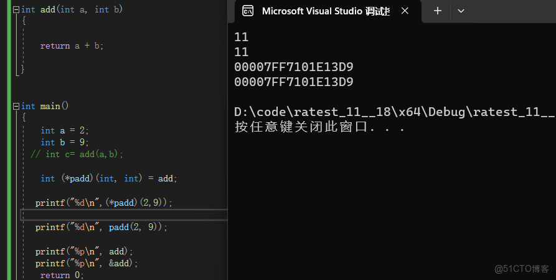556x280 pixels.
Task: Click the return a + b line
Action: [72, 46]
